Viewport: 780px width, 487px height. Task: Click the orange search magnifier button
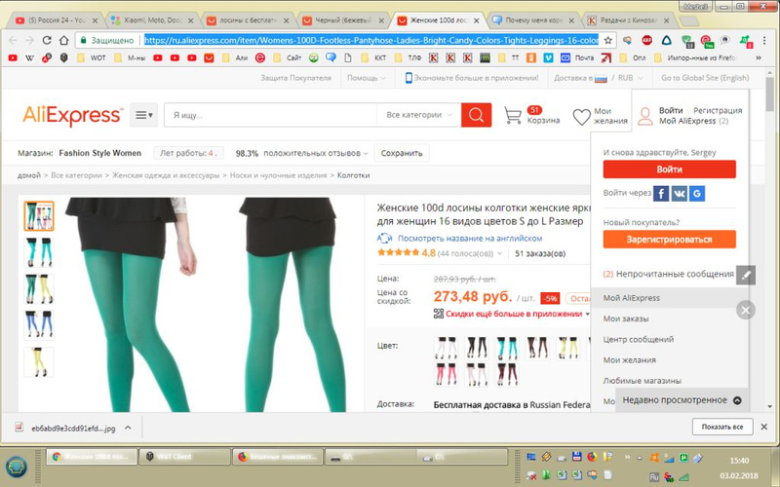pos(476,115)
